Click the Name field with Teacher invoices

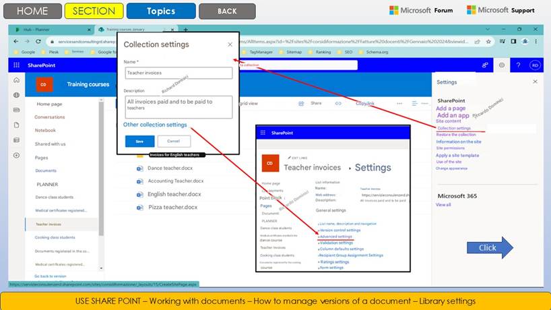click(179, 73)
